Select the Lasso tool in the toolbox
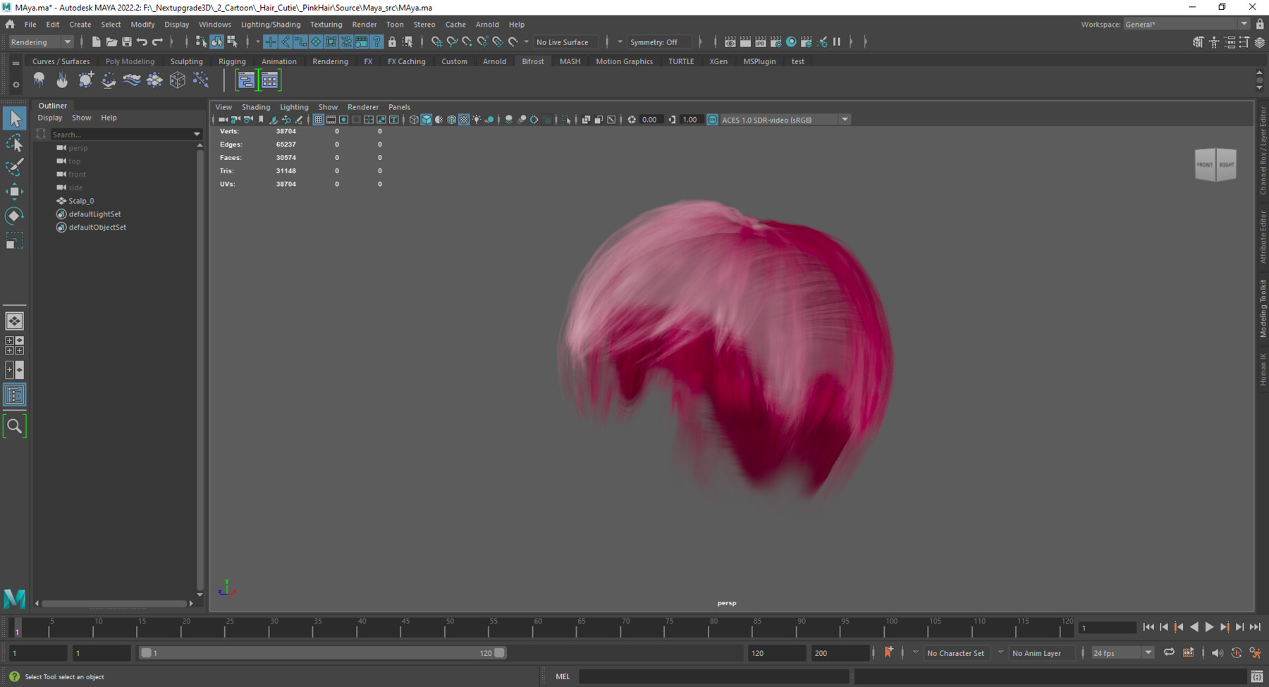The width and height of the screenshot is (1269, 687). pos(14,143)
